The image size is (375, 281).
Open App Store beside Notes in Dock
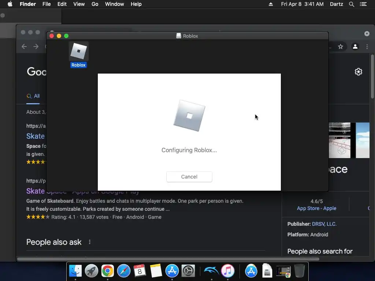pyautogui.click(x=172, y=271)
